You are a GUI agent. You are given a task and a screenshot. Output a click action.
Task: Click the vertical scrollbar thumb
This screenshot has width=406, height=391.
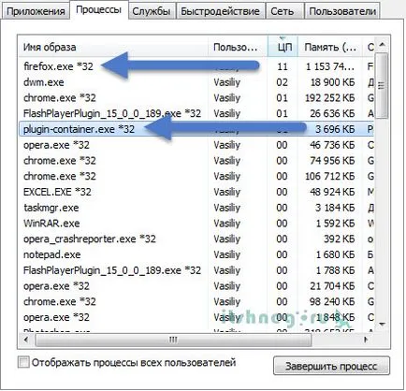pos(383,85)
